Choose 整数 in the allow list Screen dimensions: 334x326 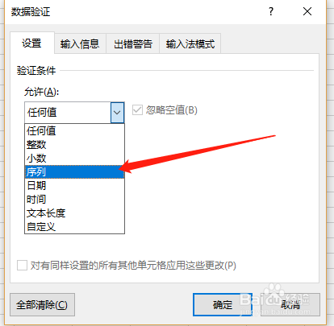click(74, 145)
